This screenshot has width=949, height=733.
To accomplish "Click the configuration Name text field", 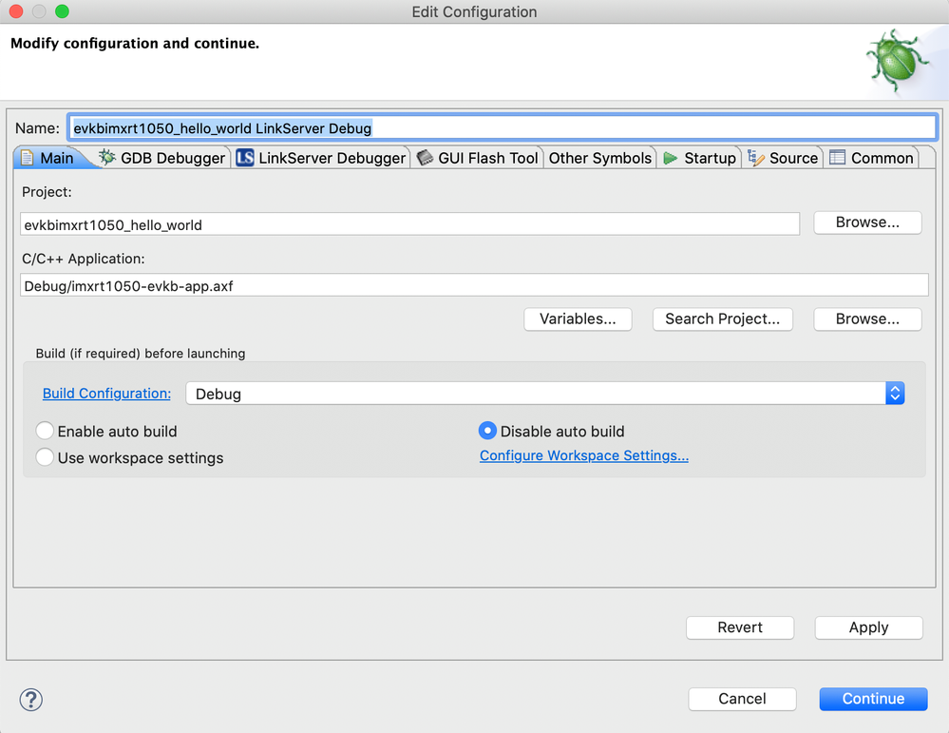I will click(503, 127).
